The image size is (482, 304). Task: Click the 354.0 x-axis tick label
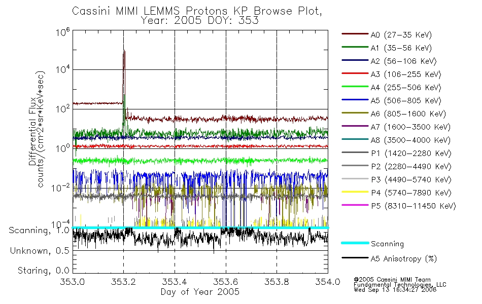328,282
